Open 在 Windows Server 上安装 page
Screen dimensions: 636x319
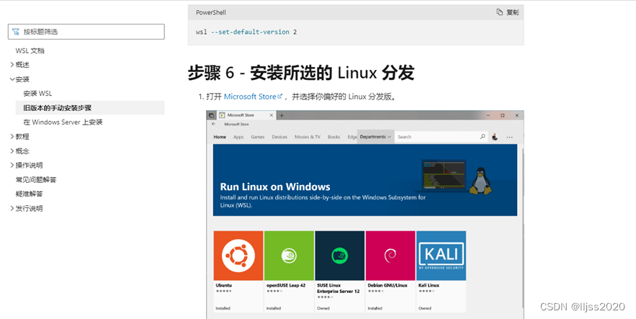point(63,122)
